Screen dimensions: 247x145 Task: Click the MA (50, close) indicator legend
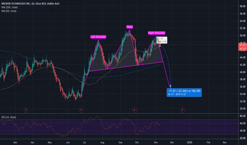point(9,11)
